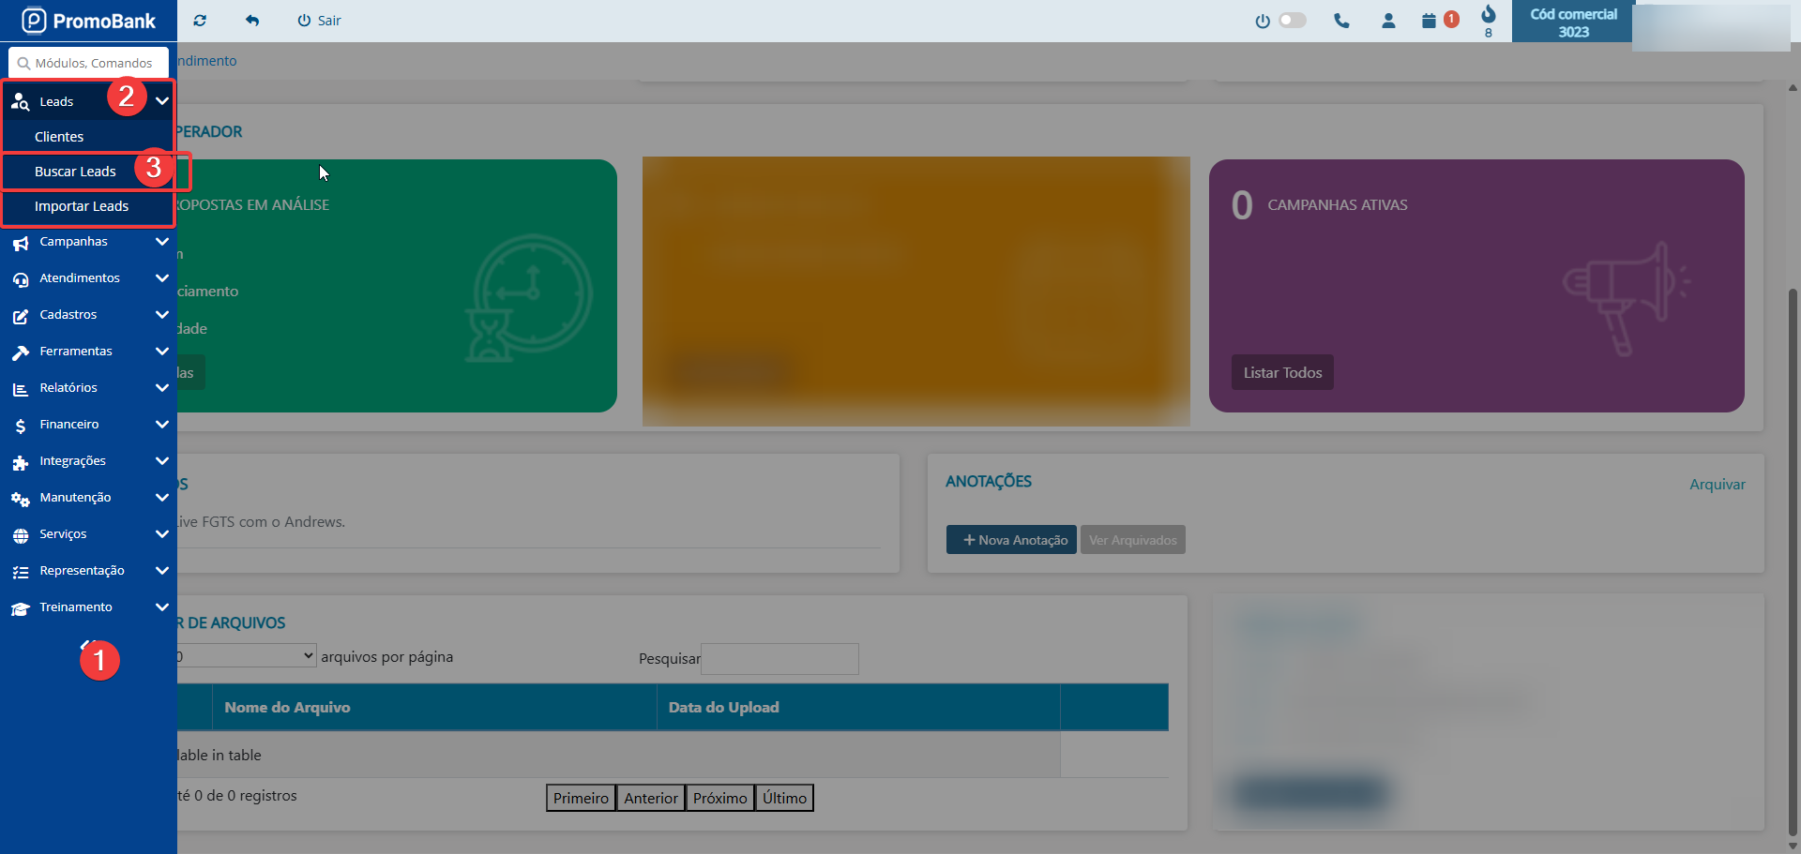Screen dimensions: 1801x854
Task: Click the flame icon in header
Action: click(x=1488, y=15)
